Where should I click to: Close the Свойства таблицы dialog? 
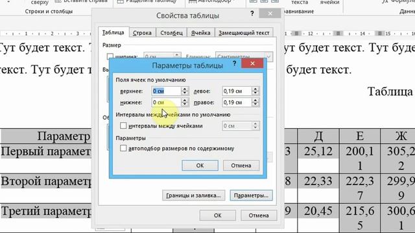(x=270, y=14)
